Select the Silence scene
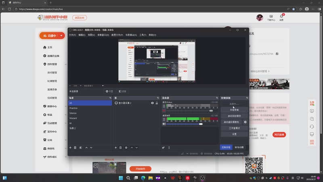Viewport: 323px width, 182px height. point(90,113)
